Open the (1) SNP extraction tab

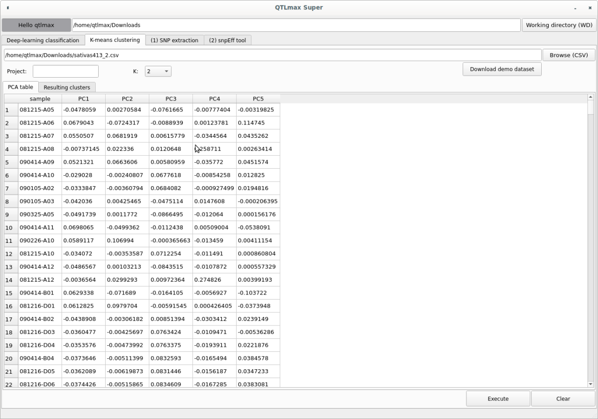coord(174,40)
